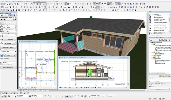Open the Дере... material dropdown
Image resolution: width=171 pixels, height=100 pixels.
(x=10, y=55)
